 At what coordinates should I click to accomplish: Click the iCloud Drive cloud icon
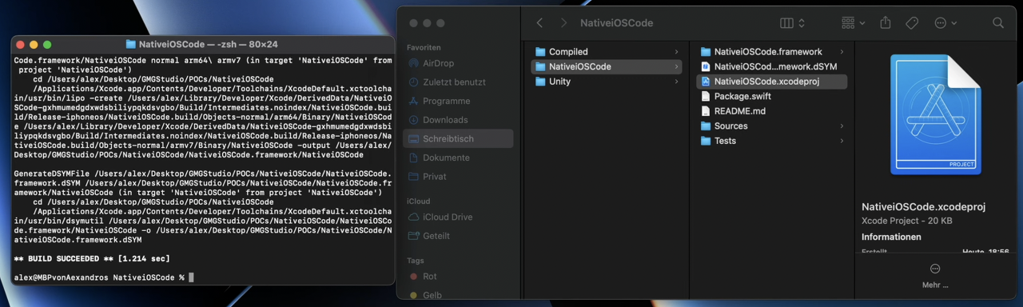click(x=413, y=217)
